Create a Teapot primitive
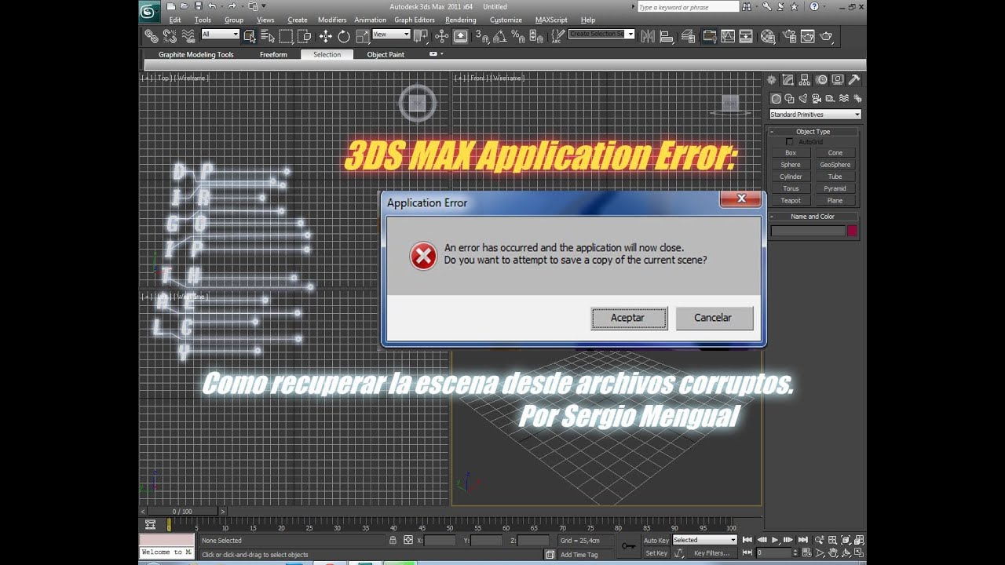This screenshot has width=1005, height=565. pos(791,201)
